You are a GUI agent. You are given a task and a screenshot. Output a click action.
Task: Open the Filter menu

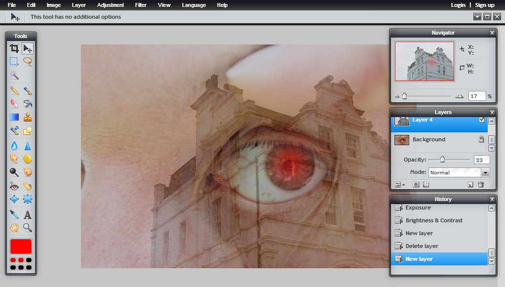coord(141,5)
